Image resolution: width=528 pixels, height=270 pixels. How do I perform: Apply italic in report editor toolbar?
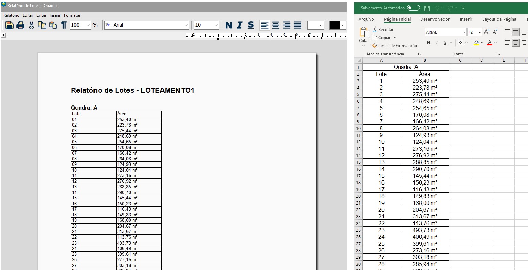point(240,25)
